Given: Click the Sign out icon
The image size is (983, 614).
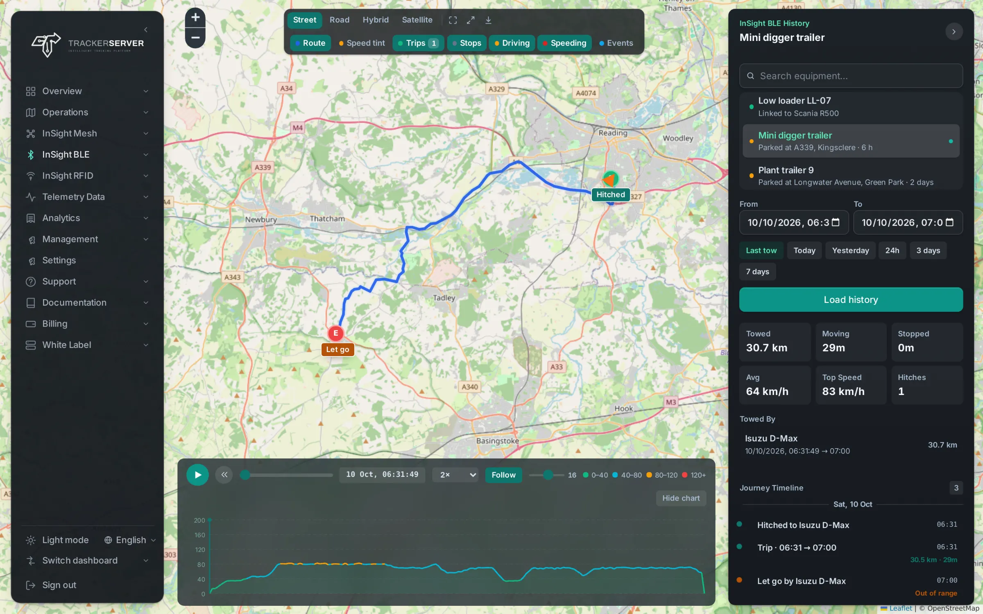Looking at the screenshot, I should coord(31,585).
